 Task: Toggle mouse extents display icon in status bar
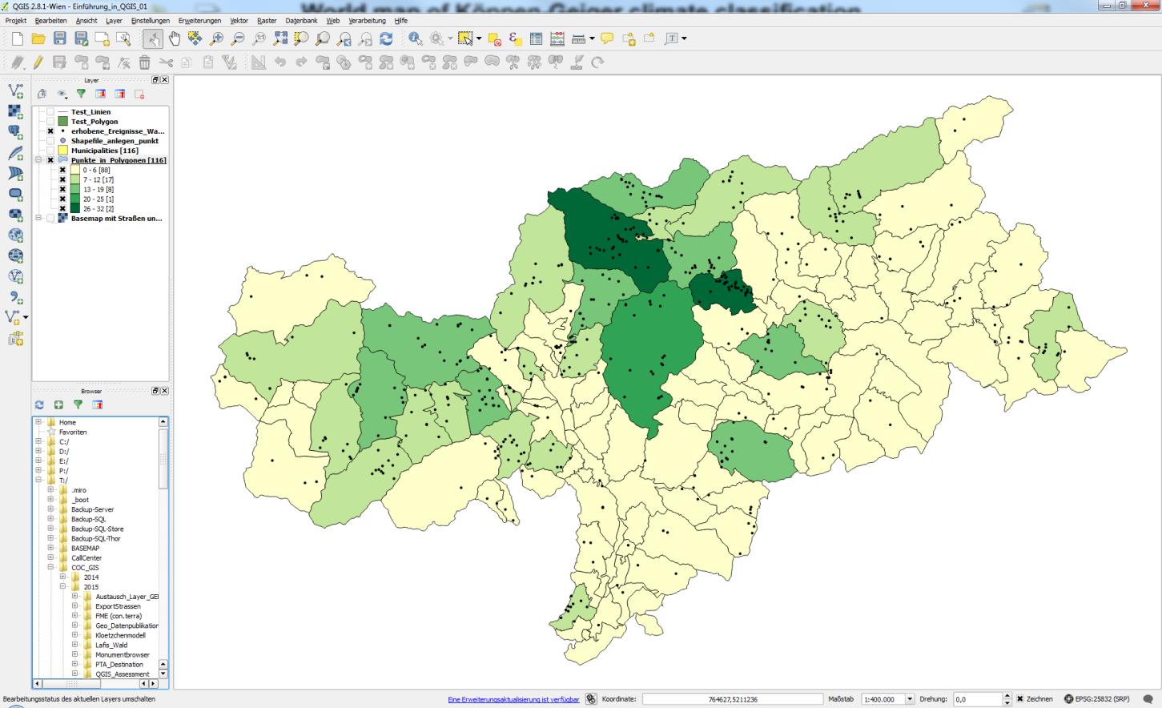click(x=591, y=699)
